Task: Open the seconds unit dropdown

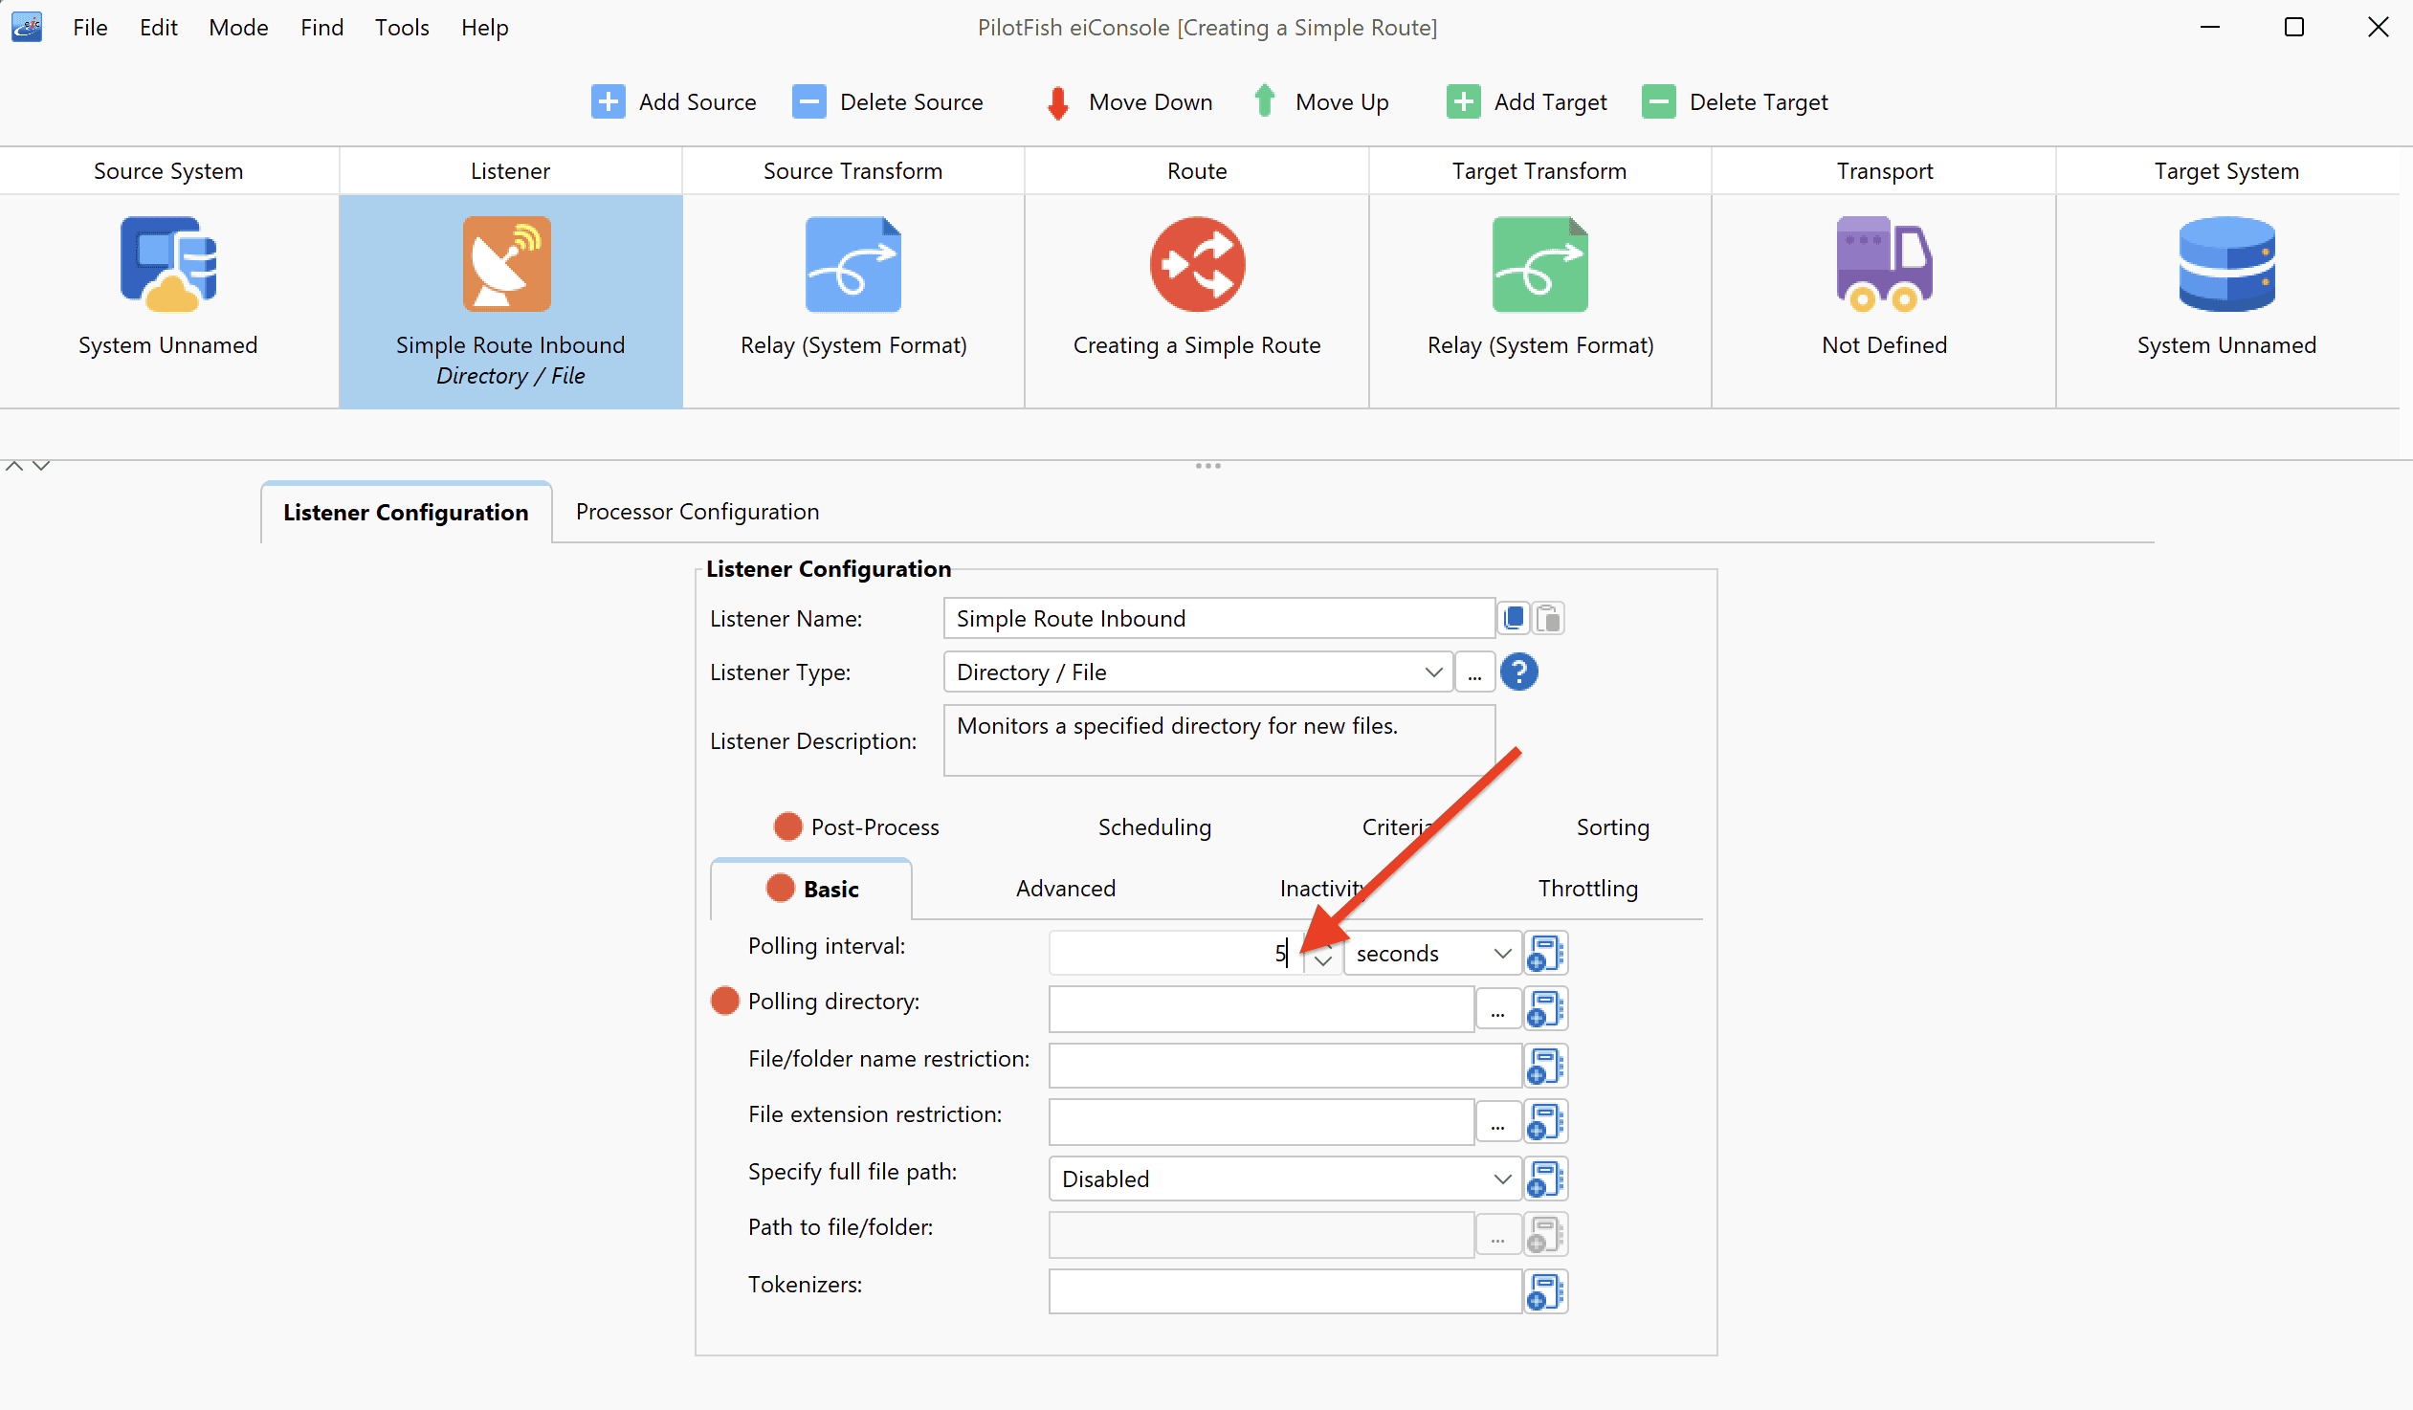Action: pyautogui.click(x=1502, y=954)
